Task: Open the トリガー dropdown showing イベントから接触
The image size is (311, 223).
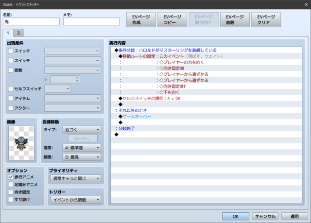Action: tap(76, 200)
